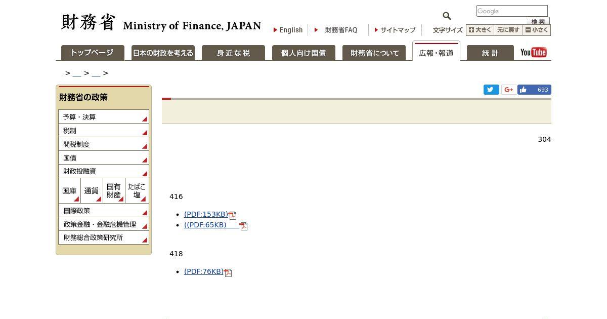This screenshot has width=607, height=319.
Task: Click PDF icon beside the 65KB link
Action: (x=244, y=226)
